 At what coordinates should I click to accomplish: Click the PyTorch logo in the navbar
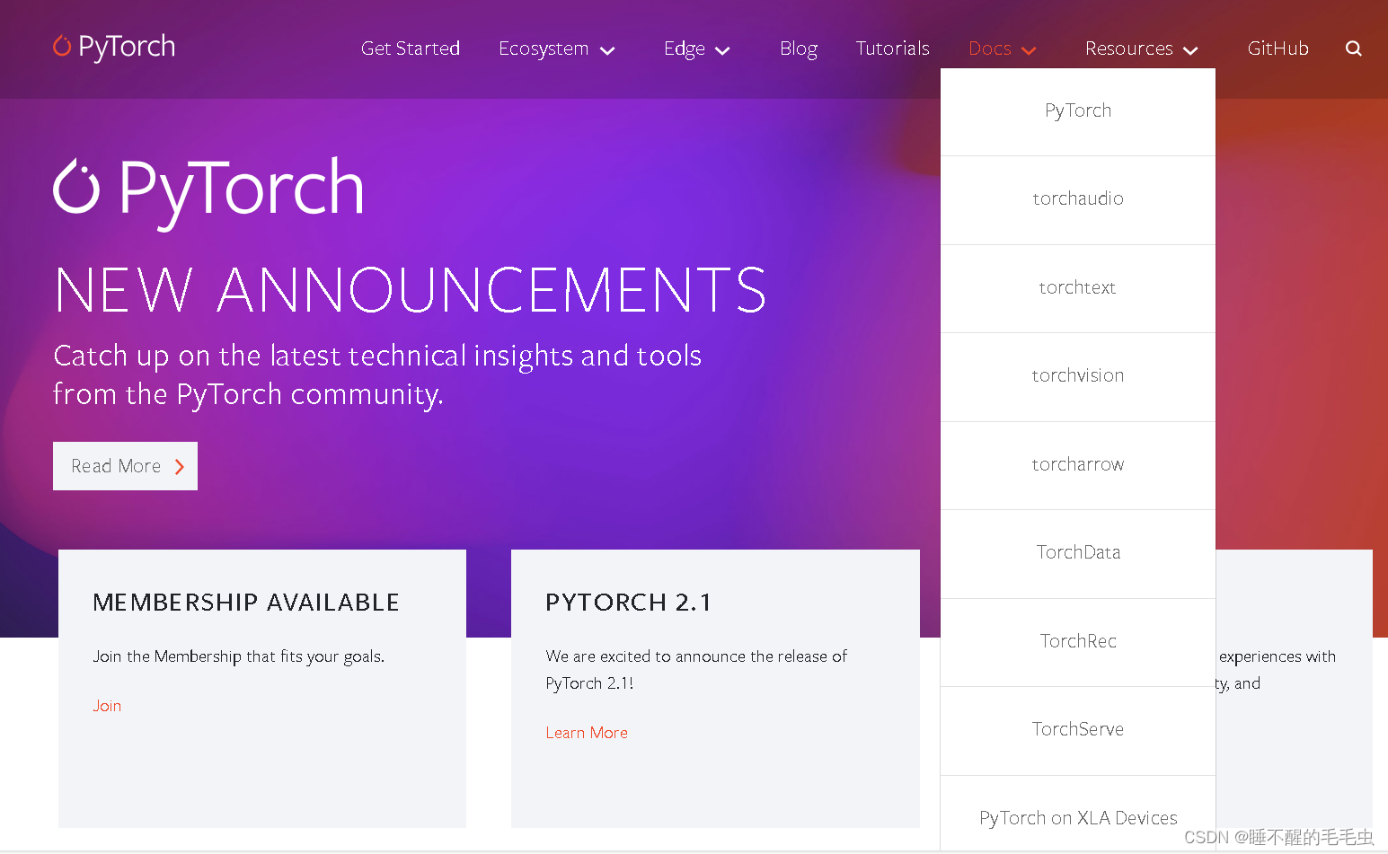click(x=114, y=47)
